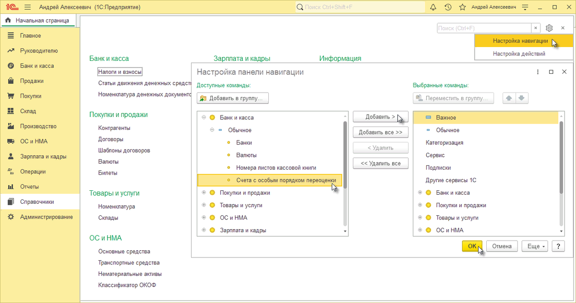The width and height of the screenshot is (576, 303).
Task: Collapse Обычное group under Банк и касса
Action: coord(212,130)
